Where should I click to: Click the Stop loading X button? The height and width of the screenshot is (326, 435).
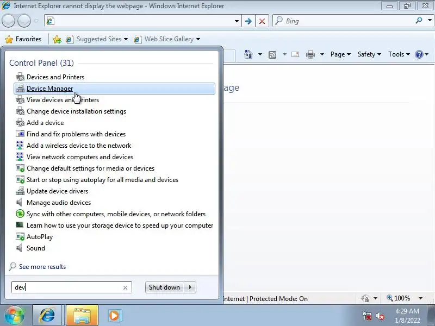point(262,21)
